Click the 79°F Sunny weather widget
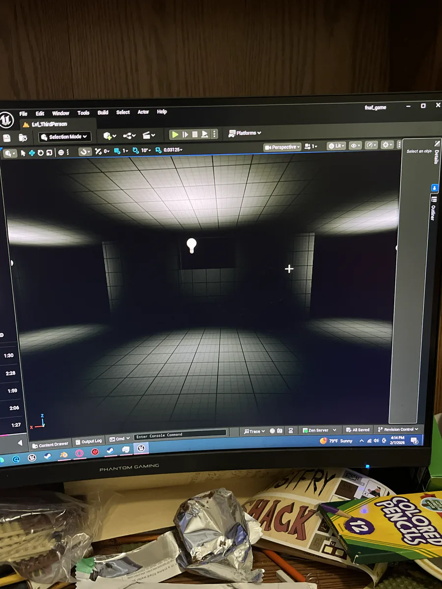 [x=336, y=441]
